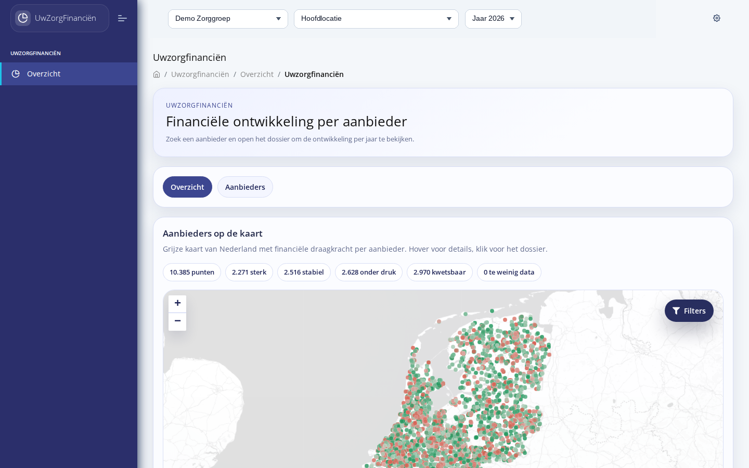Click the heading Financiële ontwikkeling per aanbieder
Screen dimensions: 749x468
coord(287,122)
